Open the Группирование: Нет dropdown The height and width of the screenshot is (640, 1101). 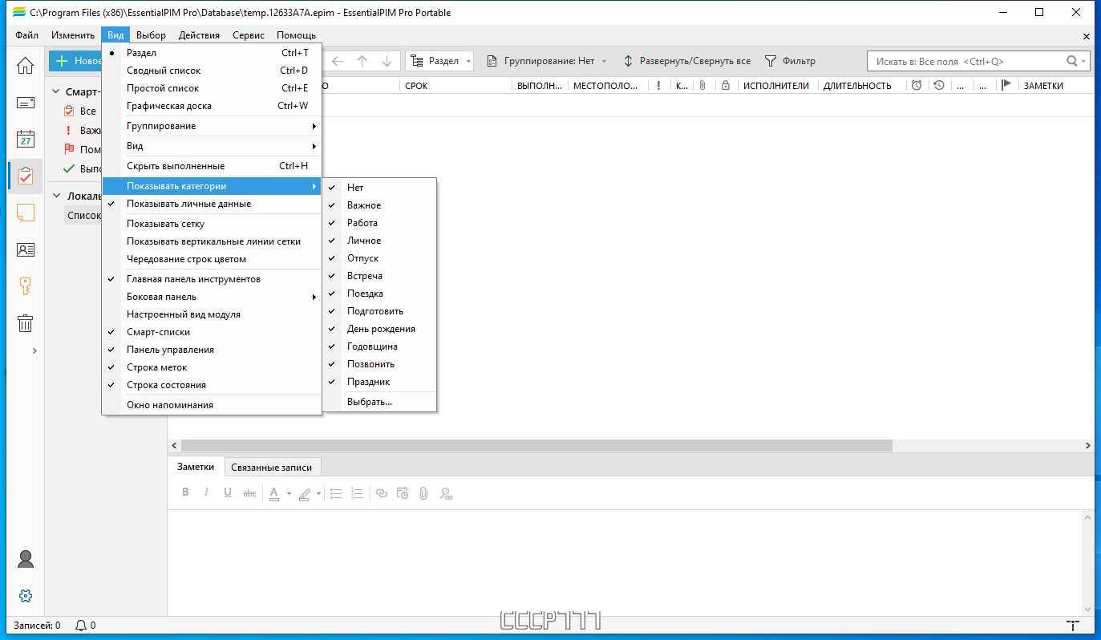coord(546,61)
